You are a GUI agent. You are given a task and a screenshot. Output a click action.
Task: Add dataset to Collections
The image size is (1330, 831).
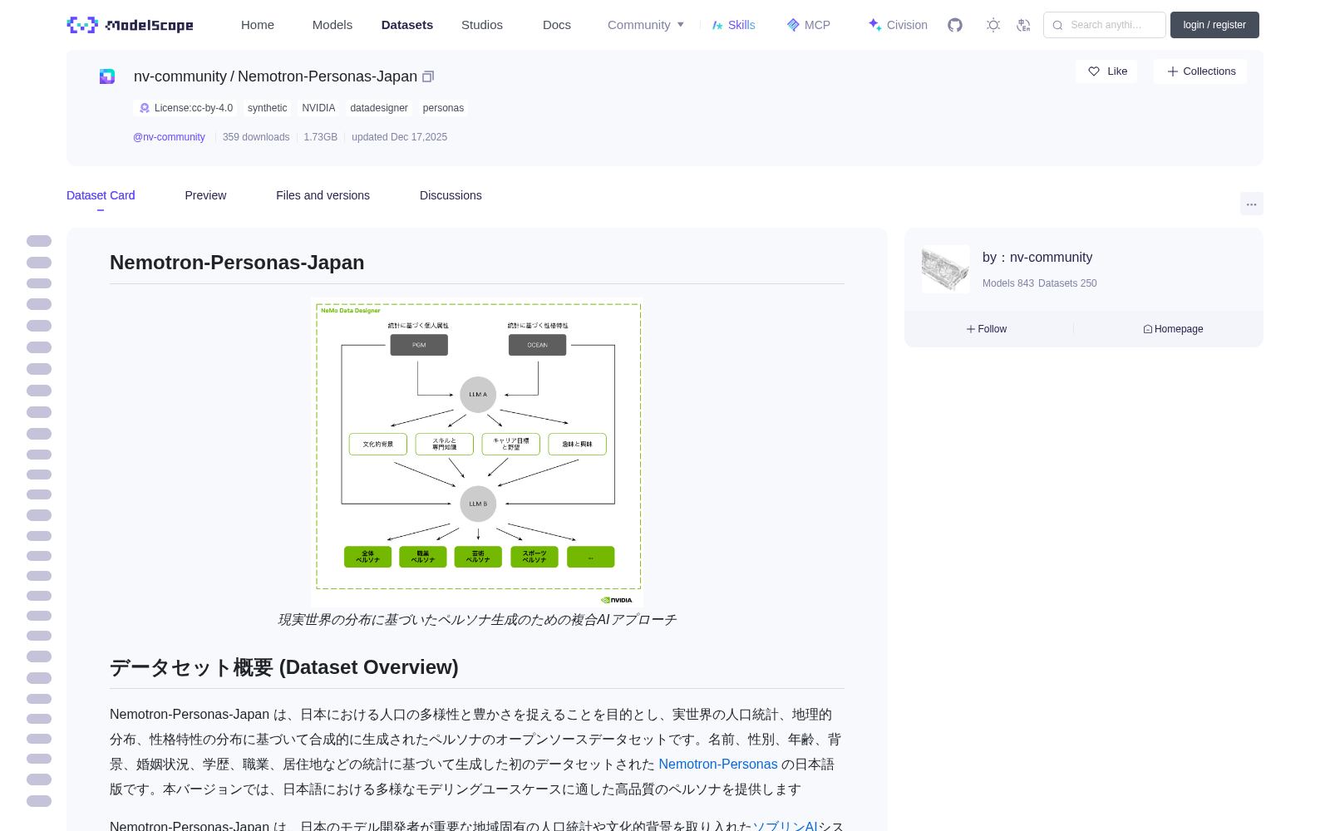(x=1200, y=71)
